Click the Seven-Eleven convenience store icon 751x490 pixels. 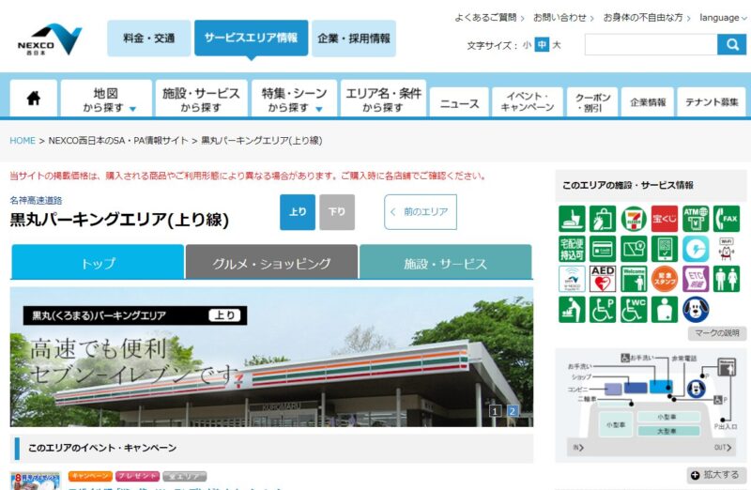point(634,219)
